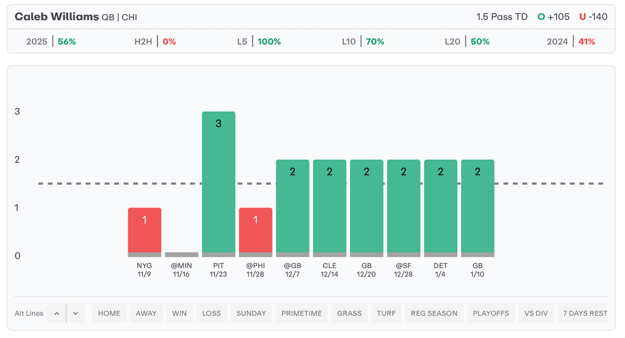Click the PIT 11/23 green bar
Image resolution: width=625 pixels, height=338 pixels.
coord(219,182)
